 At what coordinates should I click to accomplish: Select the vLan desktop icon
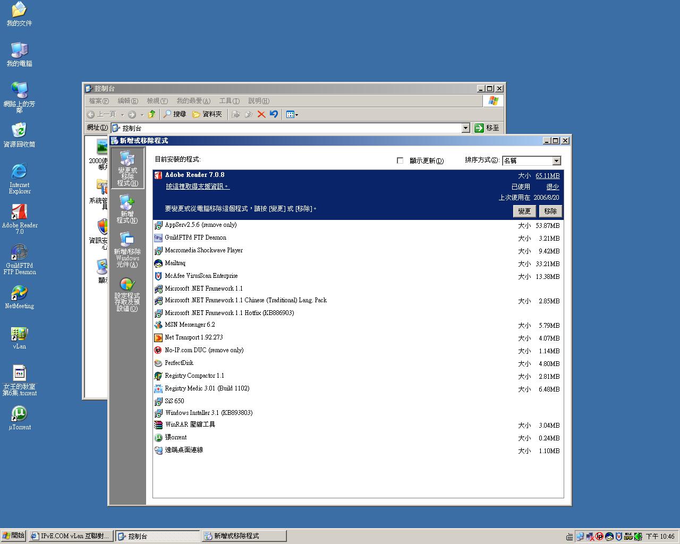point(19,337)
